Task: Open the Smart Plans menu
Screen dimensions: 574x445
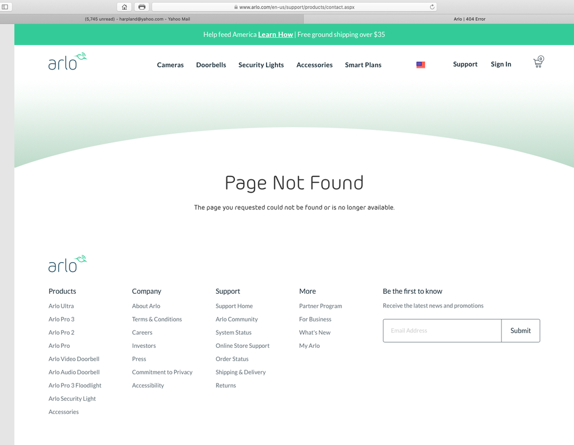Action: click(x=363, y=65)
